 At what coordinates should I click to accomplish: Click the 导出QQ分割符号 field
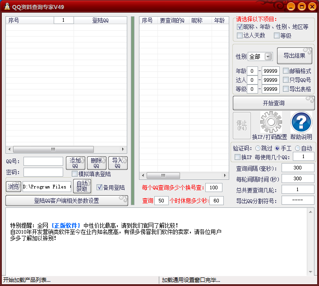tap(298, 200)
